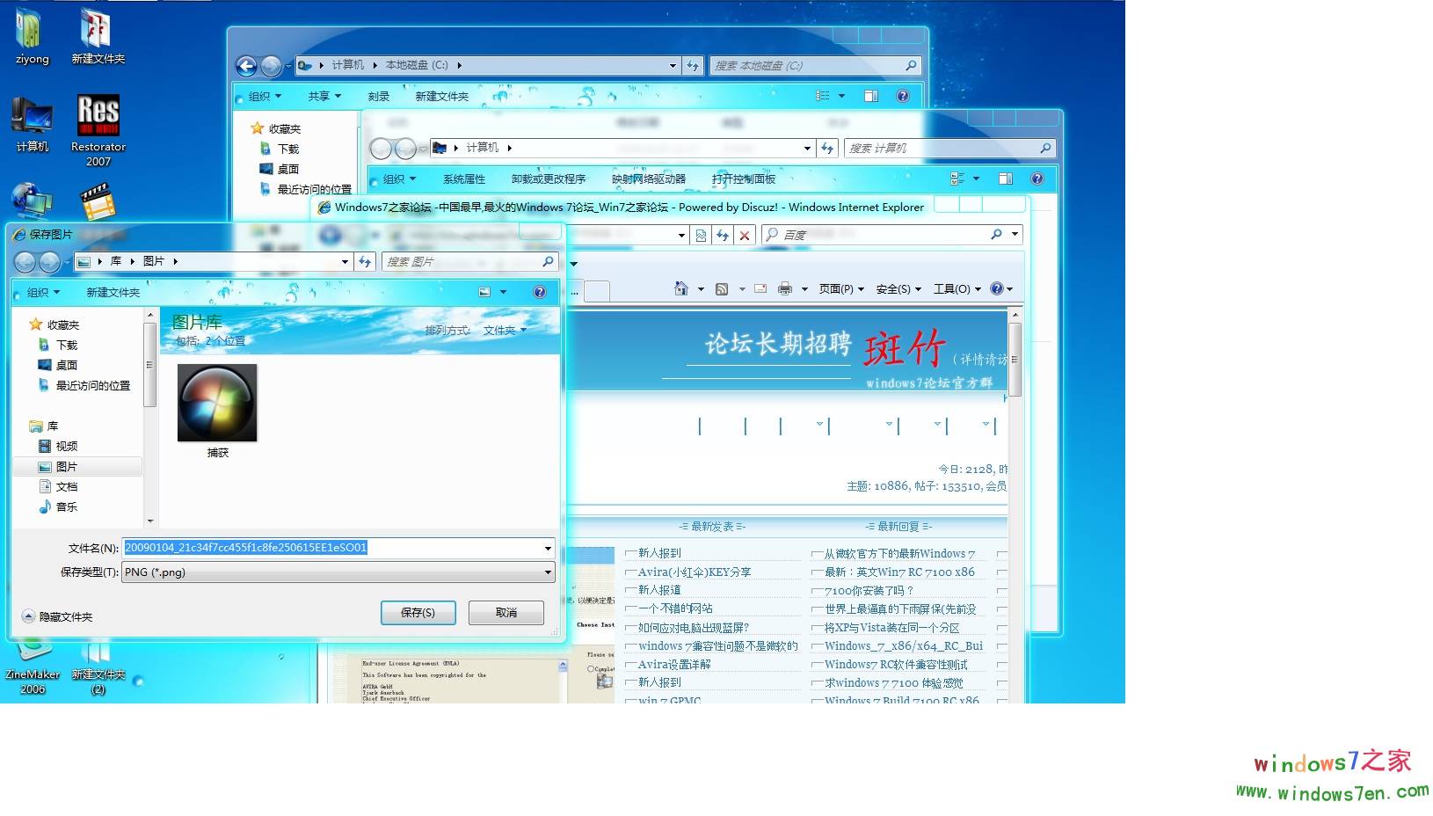Open the 保存类型 PNG format dropdown

pyautogui.click(x=549, y=572)
